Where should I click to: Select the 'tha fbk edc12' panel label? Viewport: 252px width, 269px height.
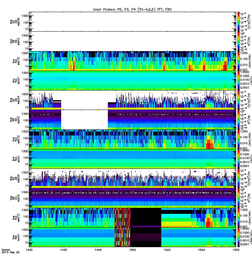click(x=16, y=61)
